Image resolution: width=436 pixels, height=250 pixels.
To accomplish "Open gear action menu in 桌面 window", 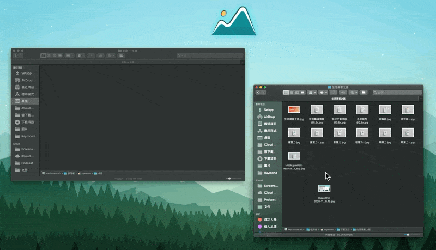I will [81, 56].
